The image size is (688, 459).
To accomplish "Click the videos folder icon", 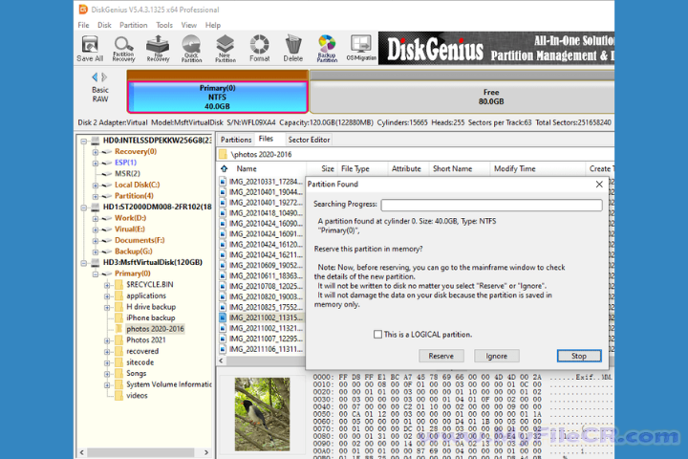I will (118, 396).
